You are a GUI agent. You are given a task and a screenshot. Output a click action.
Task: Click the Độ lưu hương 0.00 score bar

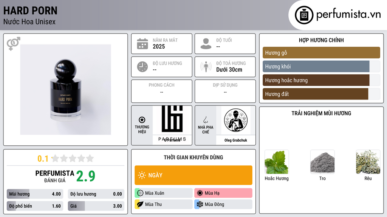(96, 194)
